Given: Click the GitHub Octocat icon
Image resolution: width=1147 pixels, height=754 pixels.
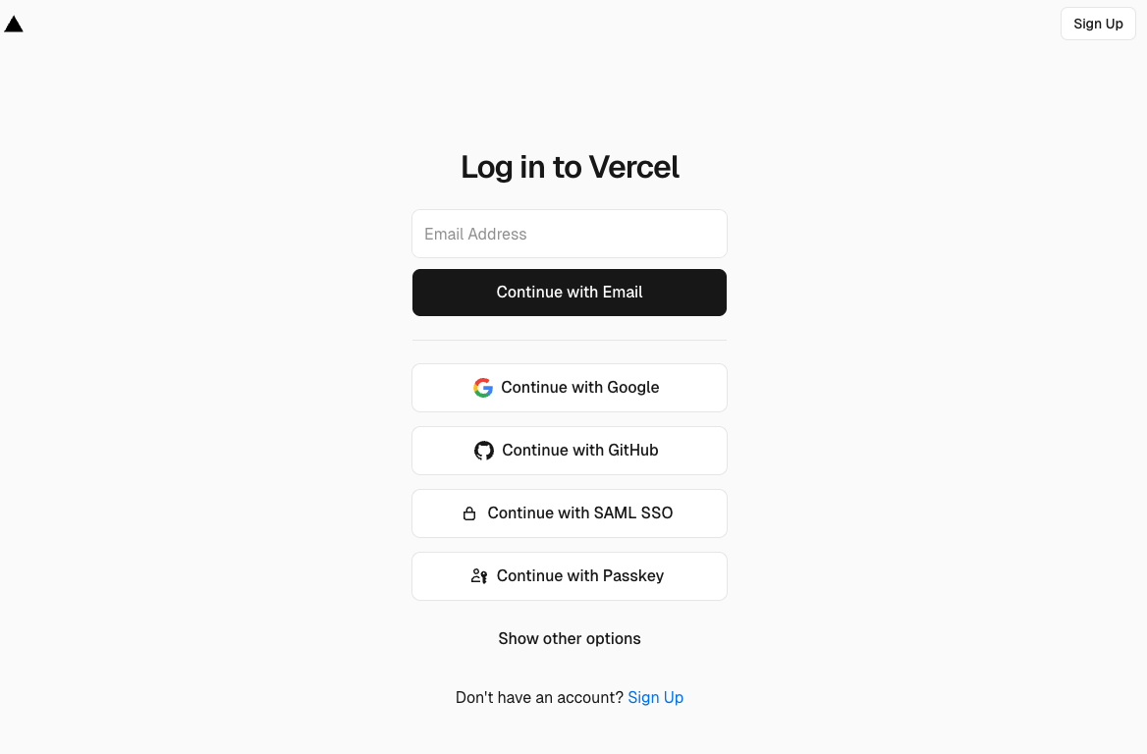Looking at the screenshot, I should pyautogui.click(x=483, y=451).
